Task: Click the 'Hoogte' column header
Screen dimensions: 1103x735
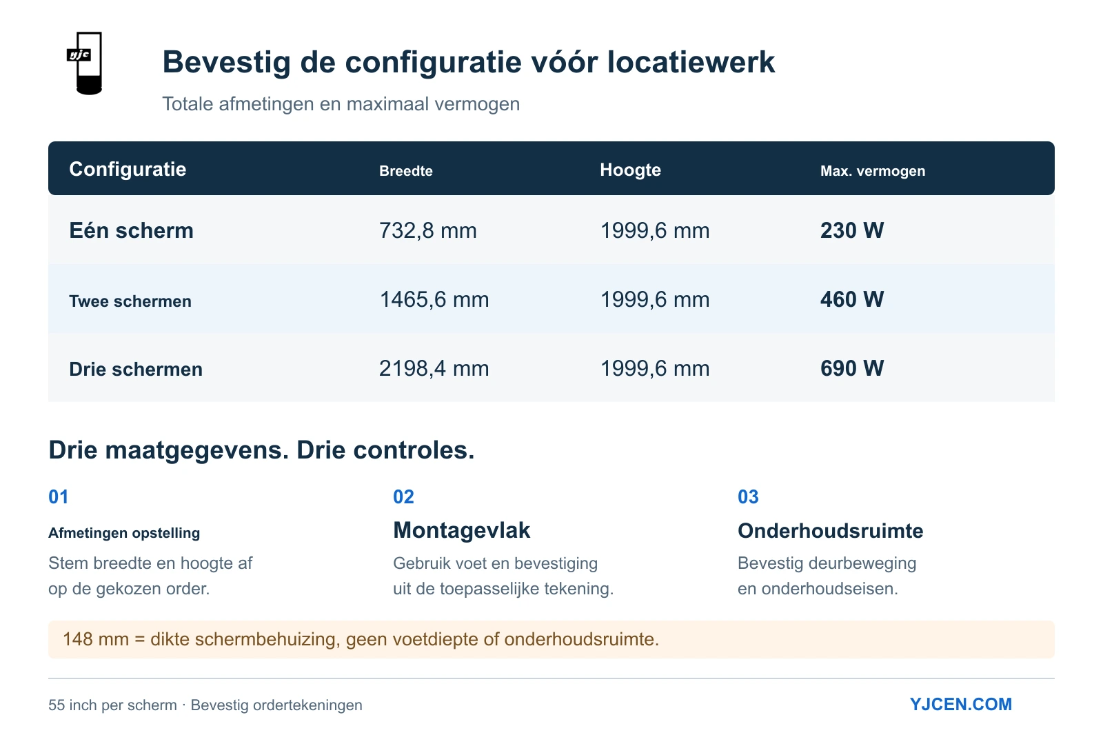Action: [630, 170]
